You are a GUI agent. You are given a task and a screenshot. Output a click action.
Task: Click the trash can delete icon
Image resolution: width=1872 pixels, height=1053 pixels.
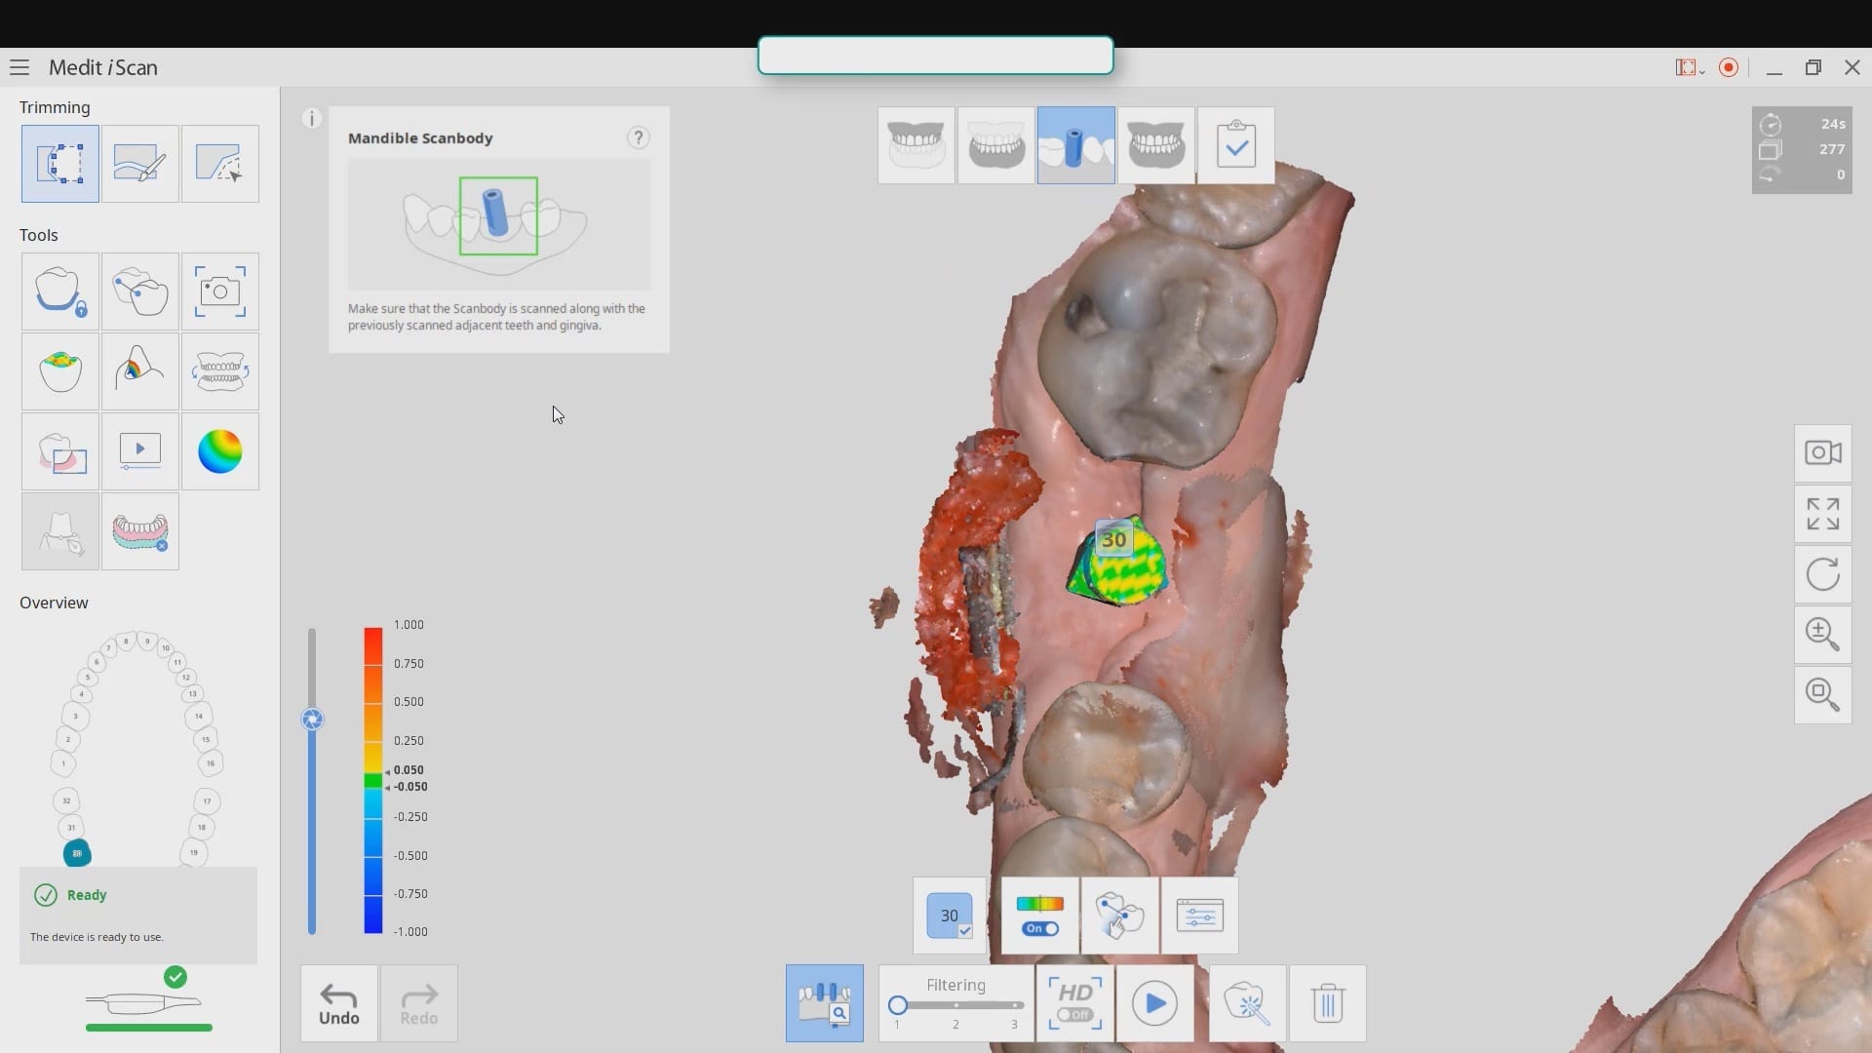point(1327,1003)
